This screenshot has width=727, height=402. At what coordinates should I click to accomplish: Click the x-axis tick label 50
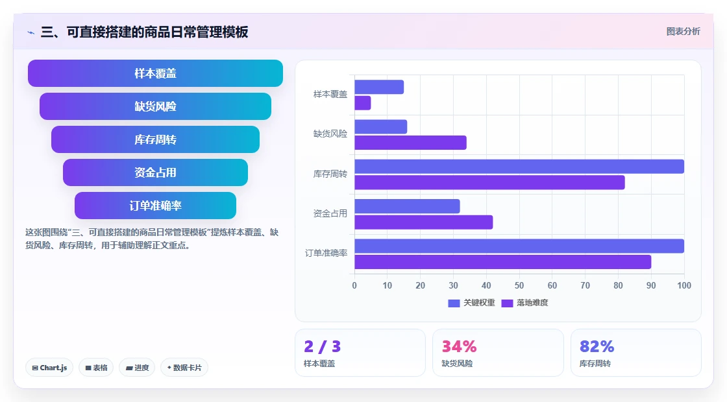tap(519, 285)
